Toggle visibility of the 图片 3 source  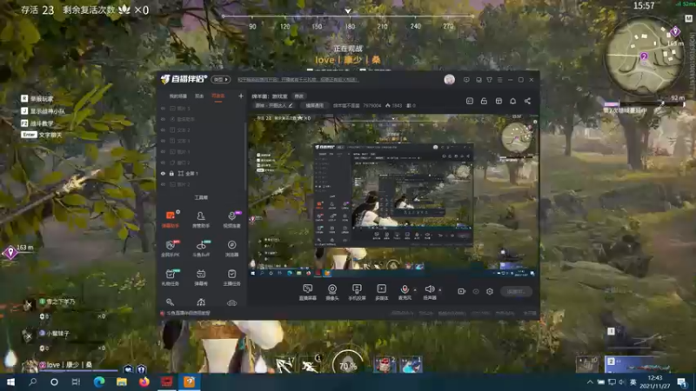click(x=163, y=108)
